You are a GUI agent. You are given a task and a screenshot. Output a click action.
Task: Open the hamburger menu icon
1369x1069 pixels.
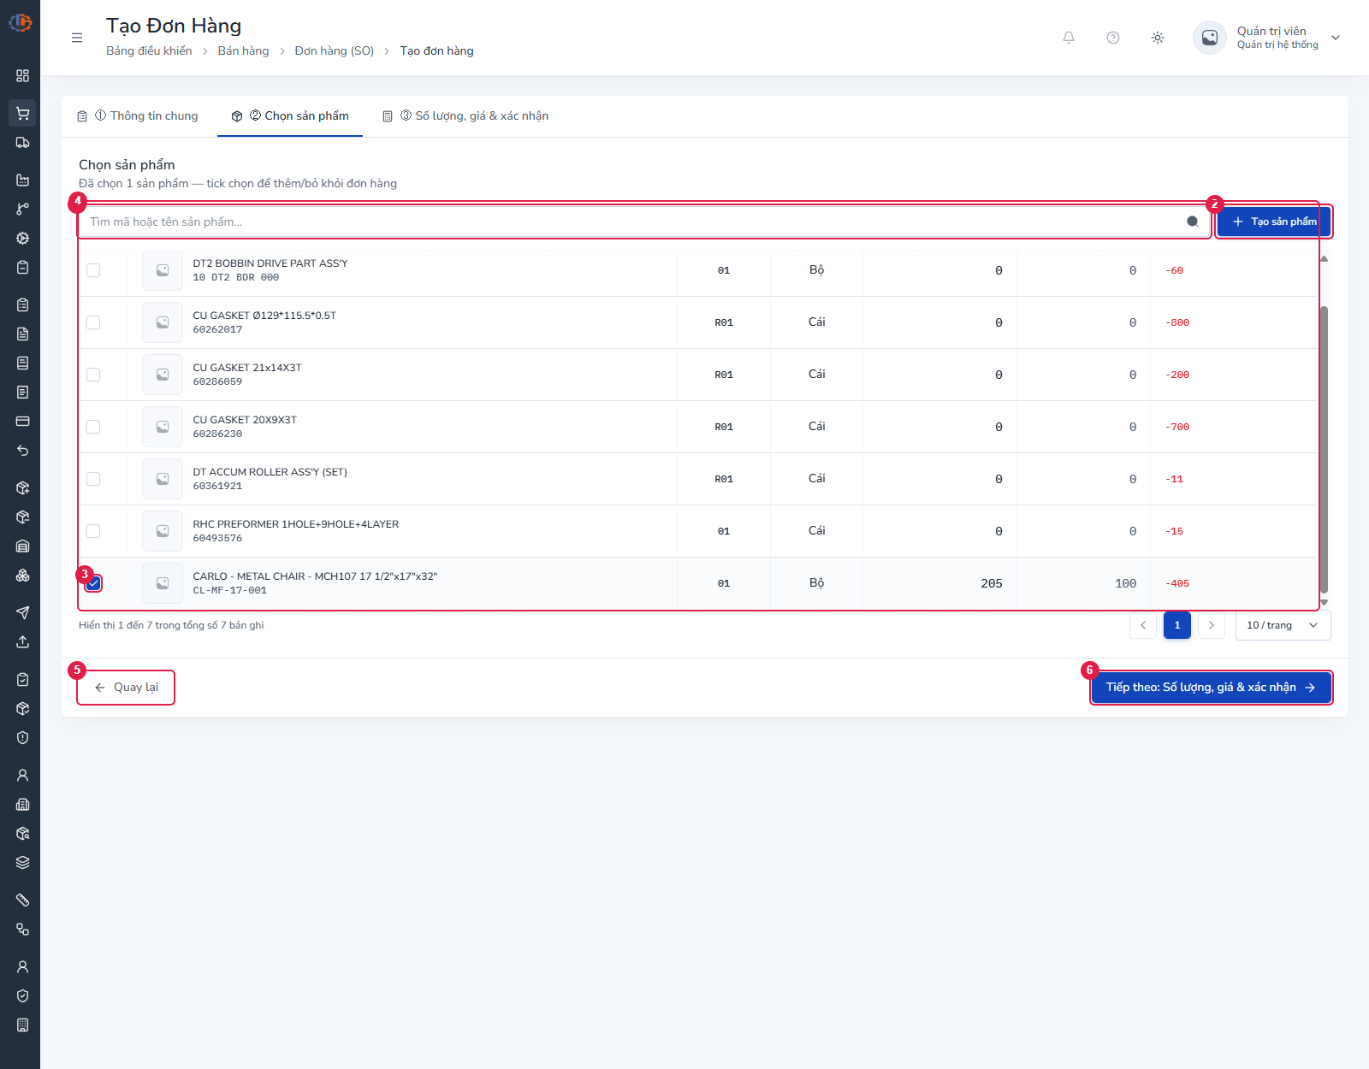[x=77, y=38]
